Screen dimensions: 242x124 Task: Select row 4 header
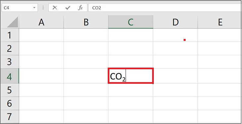pos(10,76)
